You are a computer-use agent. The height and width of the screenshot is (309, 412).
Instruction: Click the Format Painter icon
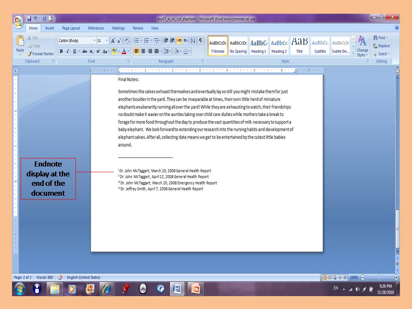pos(40,54)
